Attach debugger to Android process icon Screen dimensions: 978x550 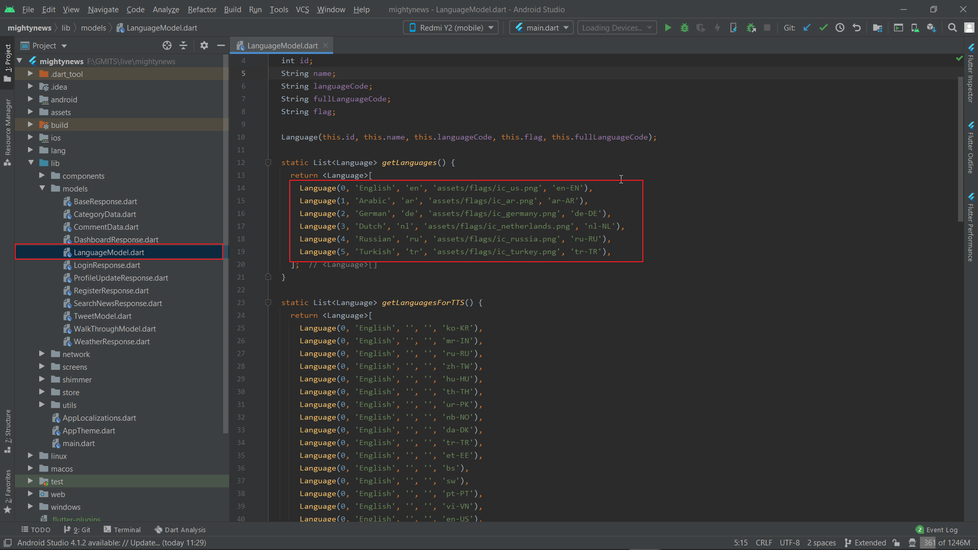click(x=751, y=28)
